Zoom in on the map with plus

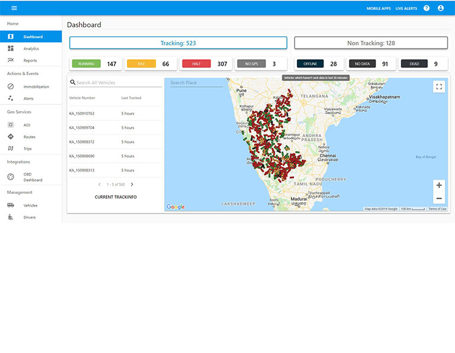pyautogui.click(x=439, y=185)
